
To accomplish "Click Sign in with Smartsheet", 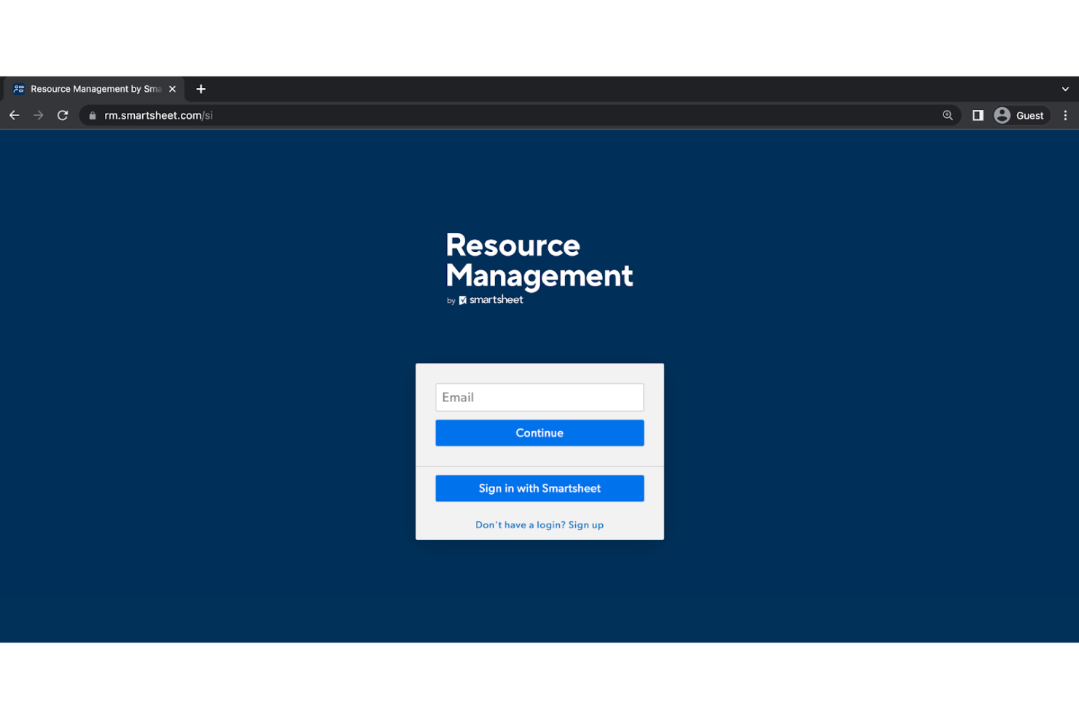I will [x=539, y=488].
